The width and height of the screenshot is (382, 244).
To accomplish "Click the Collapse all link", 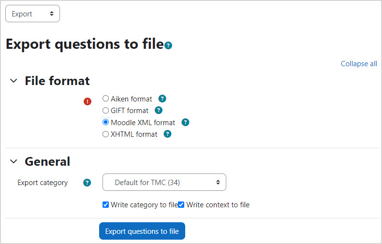I will (x=359, y=64).
